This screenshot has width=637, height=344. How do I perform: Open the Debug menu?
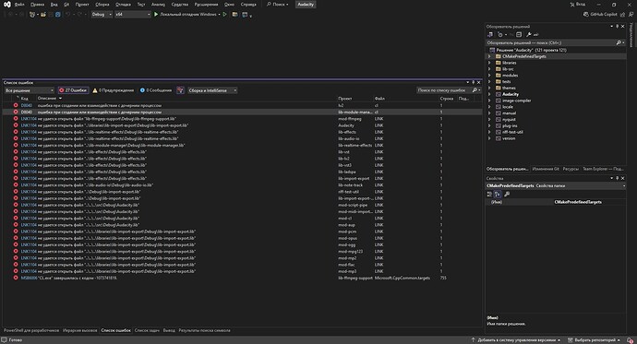(x=123, y=5)
